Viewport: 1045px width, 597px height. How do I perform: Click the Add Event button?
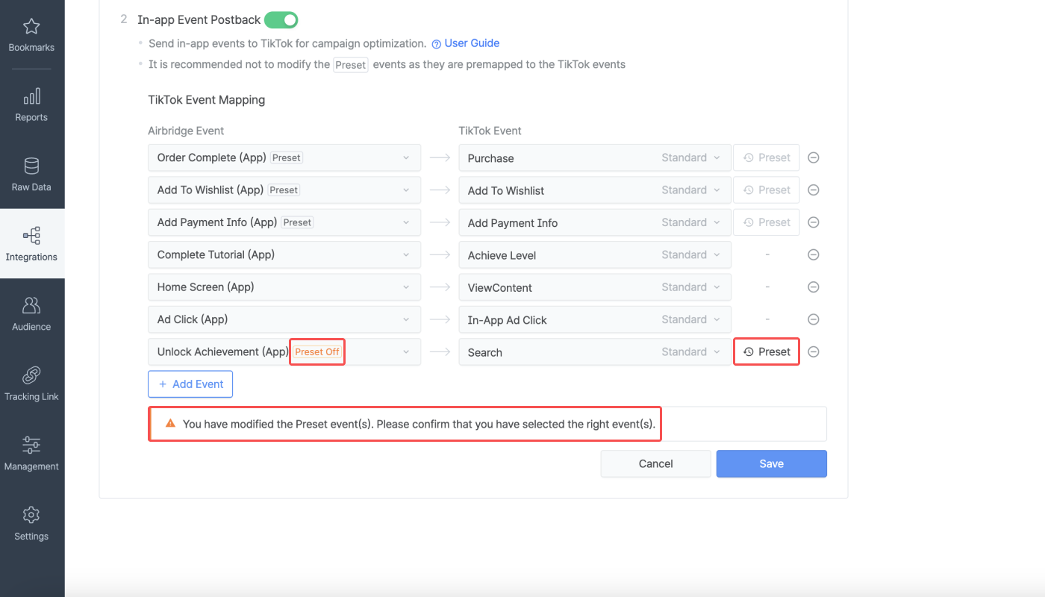point(190,384)
